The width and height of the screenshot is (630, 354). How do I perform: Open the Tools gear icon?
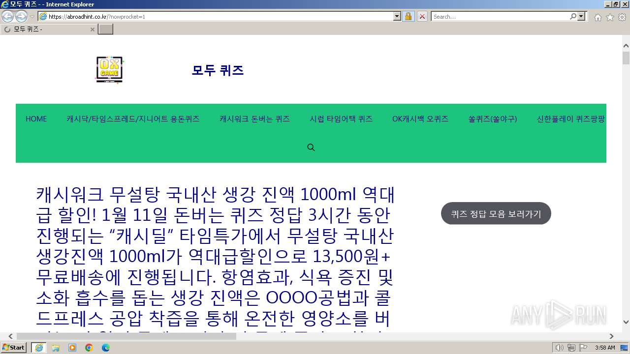point(622,17)
